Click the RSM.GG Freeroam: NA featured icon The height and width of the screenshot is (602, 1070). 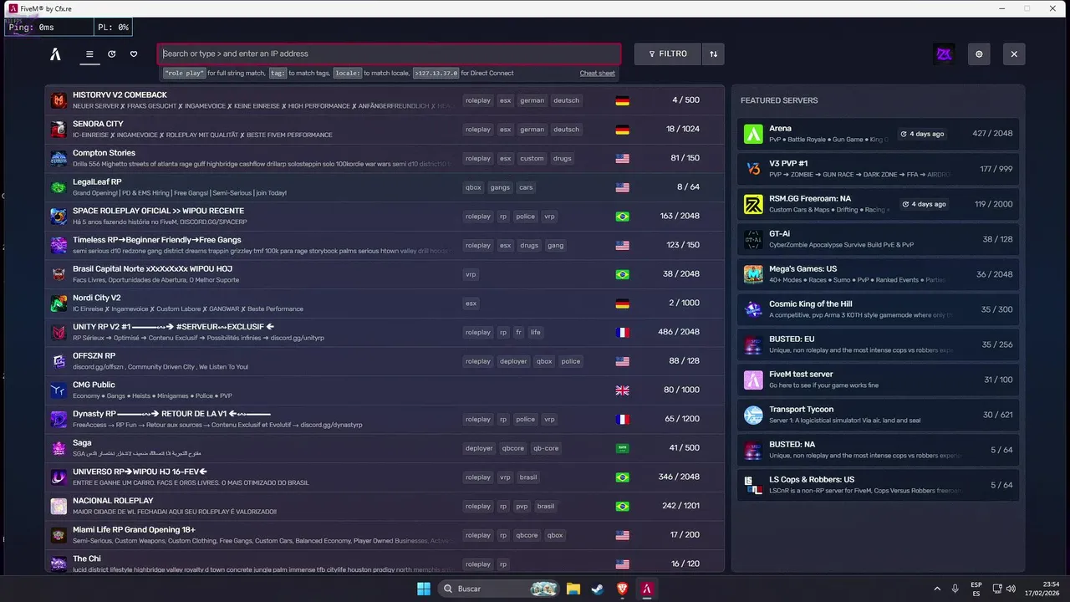pyautogui.click(x=753, y=204)
